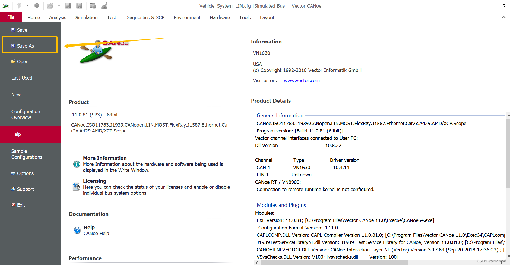Open Configuration Overview in the sidebar
The image size is (510, 265).
pos(30,115)
